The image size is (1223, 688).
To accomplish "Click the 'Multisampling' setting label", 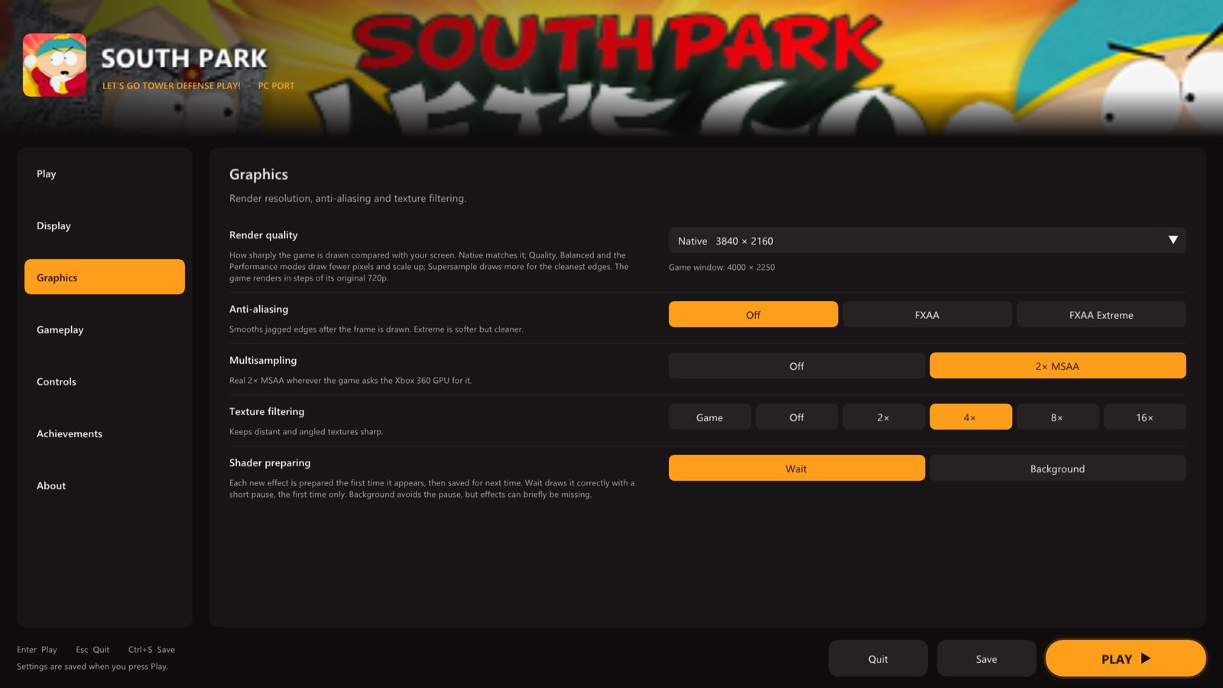I will coord(263,360).
